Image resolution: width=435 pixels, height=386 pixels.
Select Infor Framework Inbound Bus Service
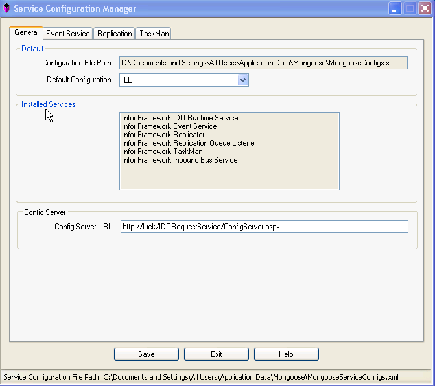coord(180,160)
